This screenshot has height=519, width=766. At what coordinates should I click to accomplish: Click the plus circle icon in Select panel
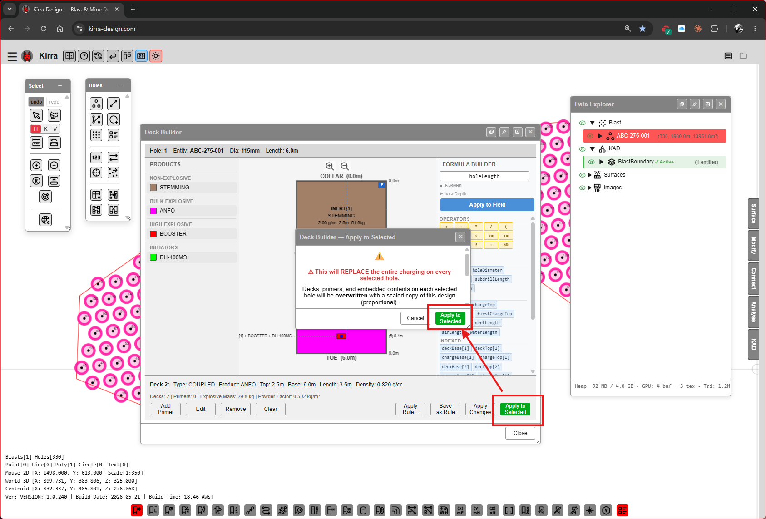click(x=37, y=165)
